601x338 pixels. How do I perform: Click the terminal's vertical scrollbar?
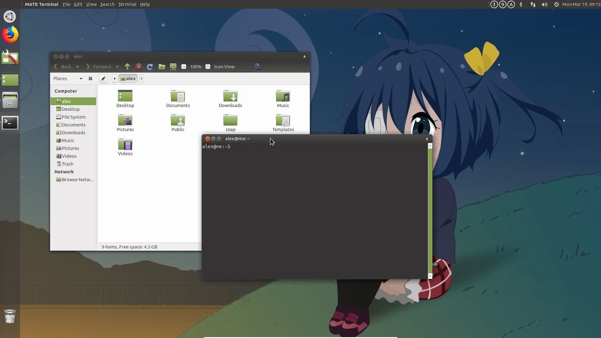tap(430, 210)
